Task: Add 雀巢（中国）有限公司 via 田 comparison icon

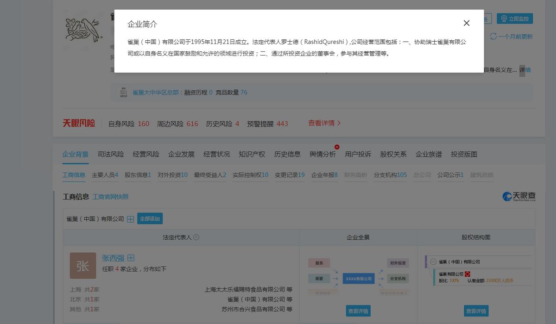Action: click(130, 219)
